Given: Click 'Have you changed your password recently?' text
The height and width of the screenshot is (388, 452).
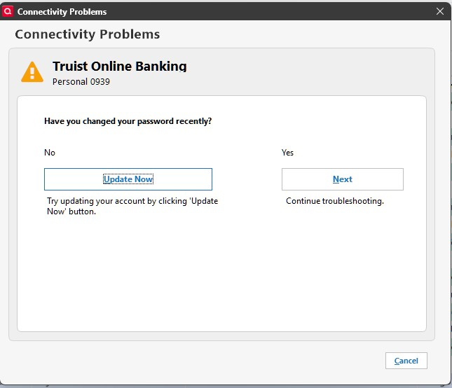Looking at the screenshot, I should click(128, 121).
